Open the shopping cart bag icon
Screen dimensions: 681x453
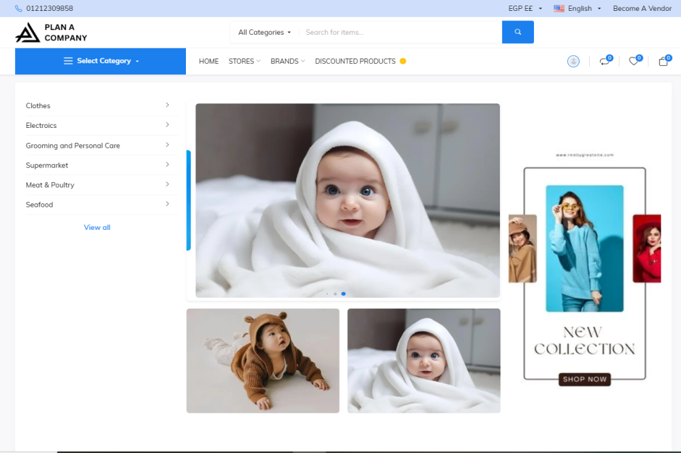663,61
